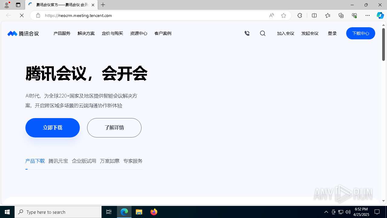Open the notification center icon

tap(377, 212)
